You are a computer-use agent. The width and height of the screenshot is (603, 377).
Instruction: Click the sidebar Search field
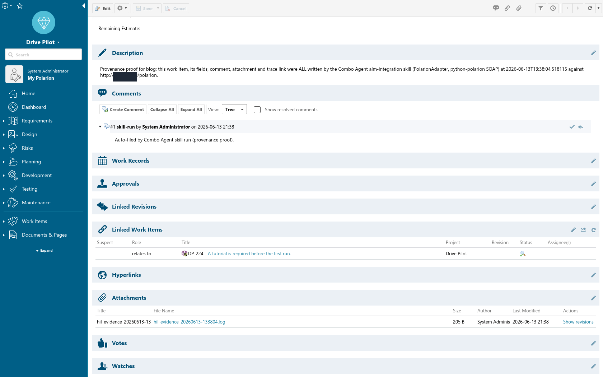tap(43, 55)
